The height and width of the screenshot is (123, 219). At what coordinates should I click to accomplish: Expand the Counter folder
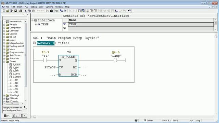(4, 34)
